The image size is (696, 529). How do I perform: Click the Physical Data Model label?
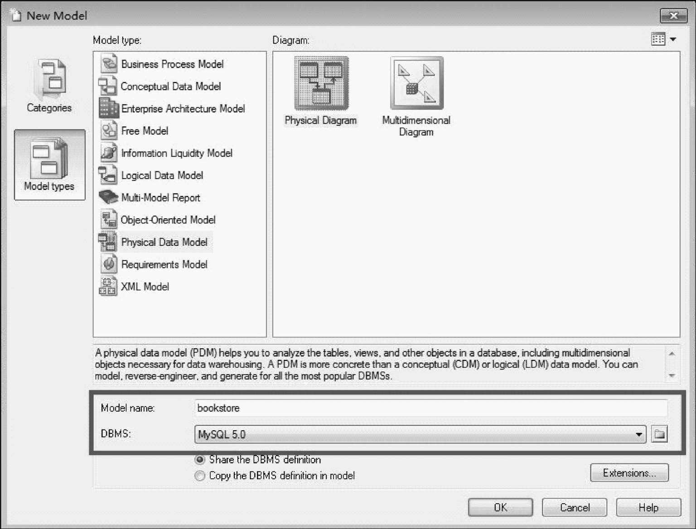(x=164, y=242)
